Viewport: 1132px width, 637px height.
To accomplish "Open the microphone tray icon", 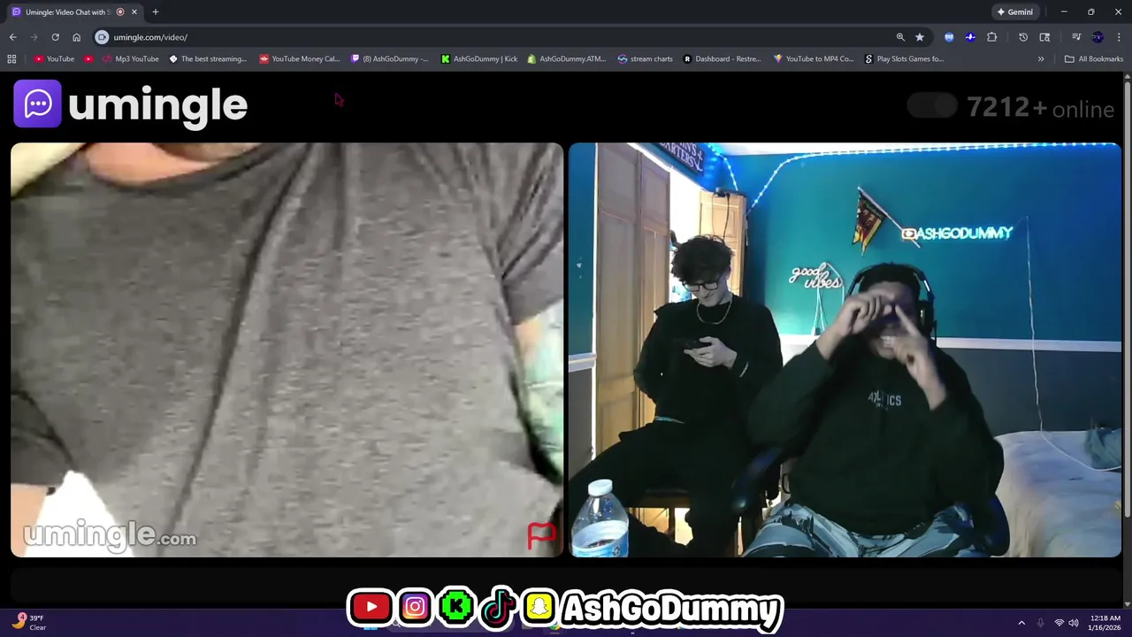I will [x=1040, y=623].
